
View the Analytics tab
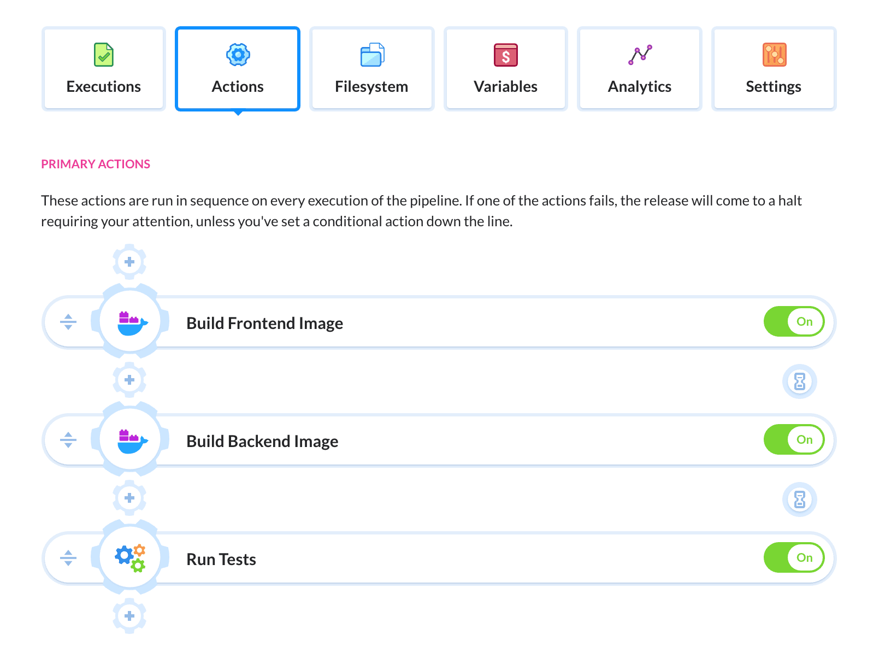pos(639,69)
